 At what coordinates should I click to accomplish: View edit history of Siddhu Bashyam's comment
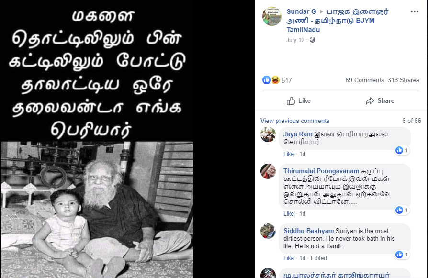pos(318,258)
